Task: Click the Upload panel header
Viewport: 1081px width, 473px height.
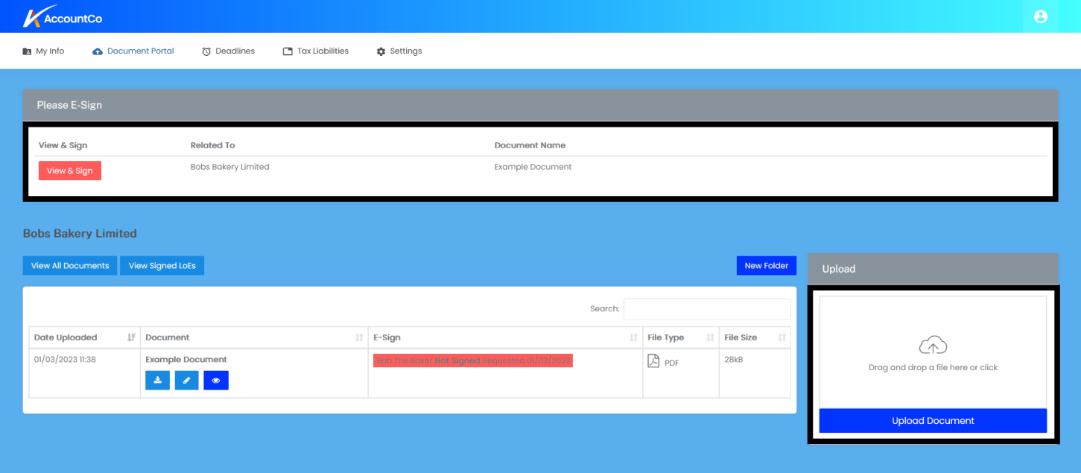Action: [933, 269]
